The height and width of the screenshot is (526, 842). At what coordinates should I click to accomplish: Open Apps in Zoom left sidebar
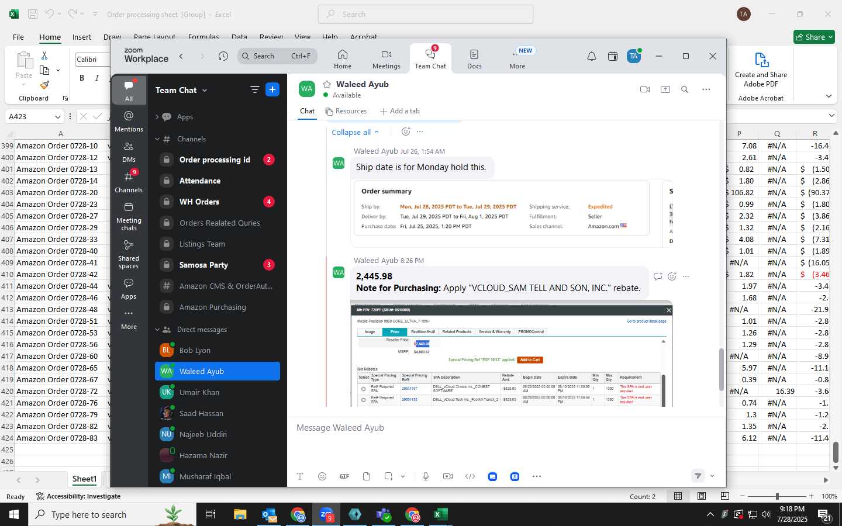pyautogui.click(x=129, y=289)
